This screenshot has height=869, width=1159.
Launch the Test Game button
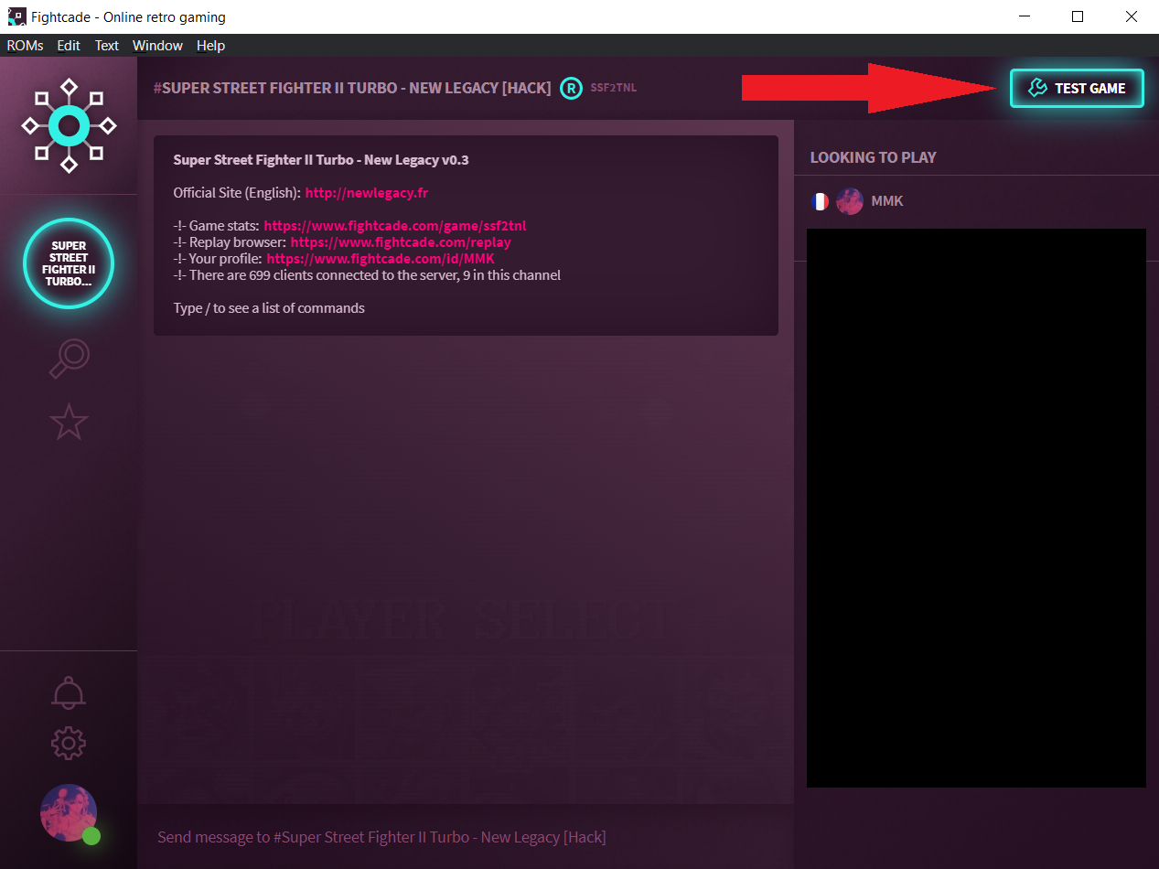(x=1077, y=88)
